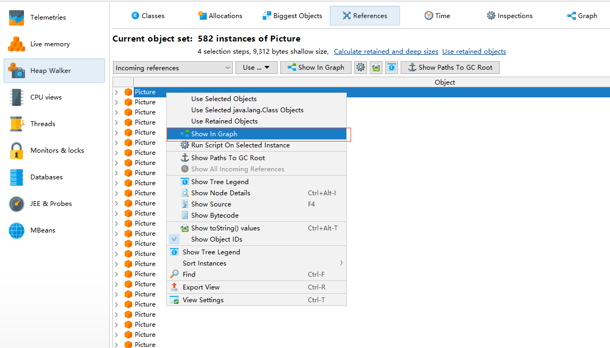
Task: Open the Live memory section
Action: pyautogui.click(x=54, y=44)
